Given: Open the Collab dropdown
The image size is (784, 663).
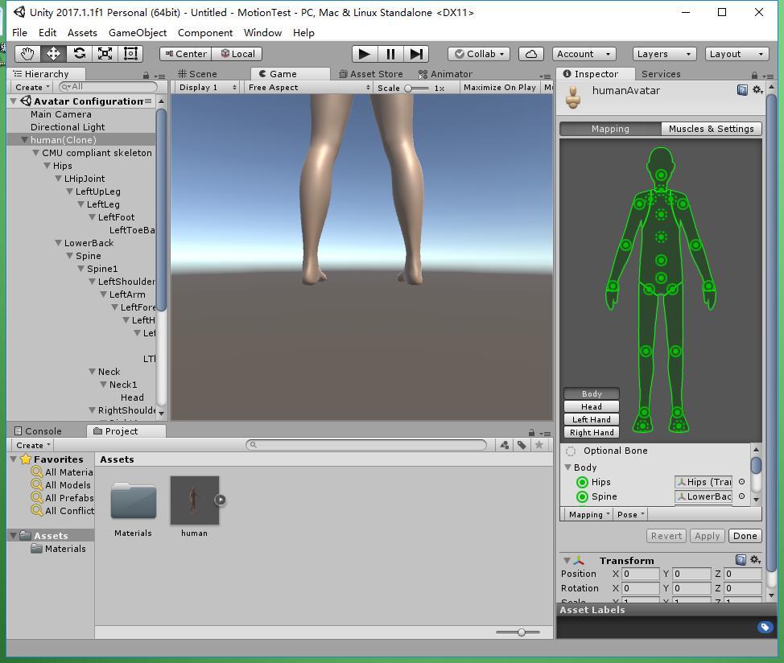Looking at the screenshot, I should point(479,54).
